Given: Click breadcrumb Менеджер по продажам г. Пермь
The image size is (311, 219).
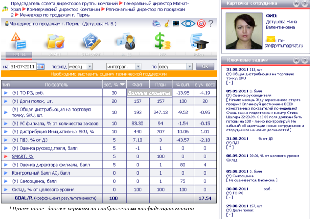Looking at the screenshot, I should point(55,15).
